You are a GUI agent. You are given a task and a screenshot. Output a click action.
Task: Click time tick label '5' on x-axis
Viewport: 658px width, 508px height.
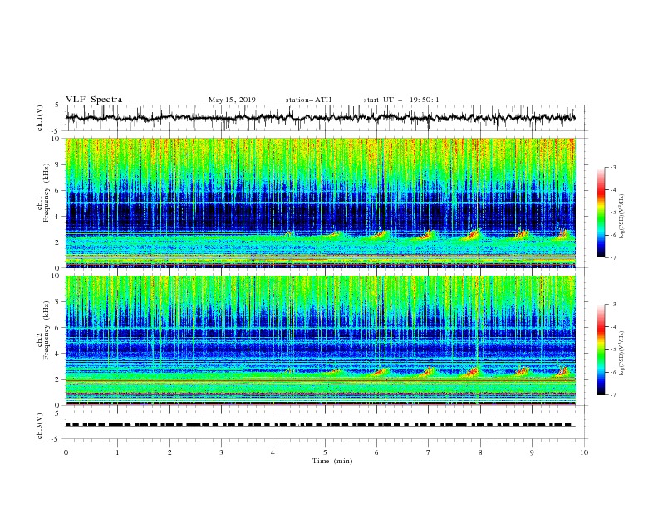(325, 452)
